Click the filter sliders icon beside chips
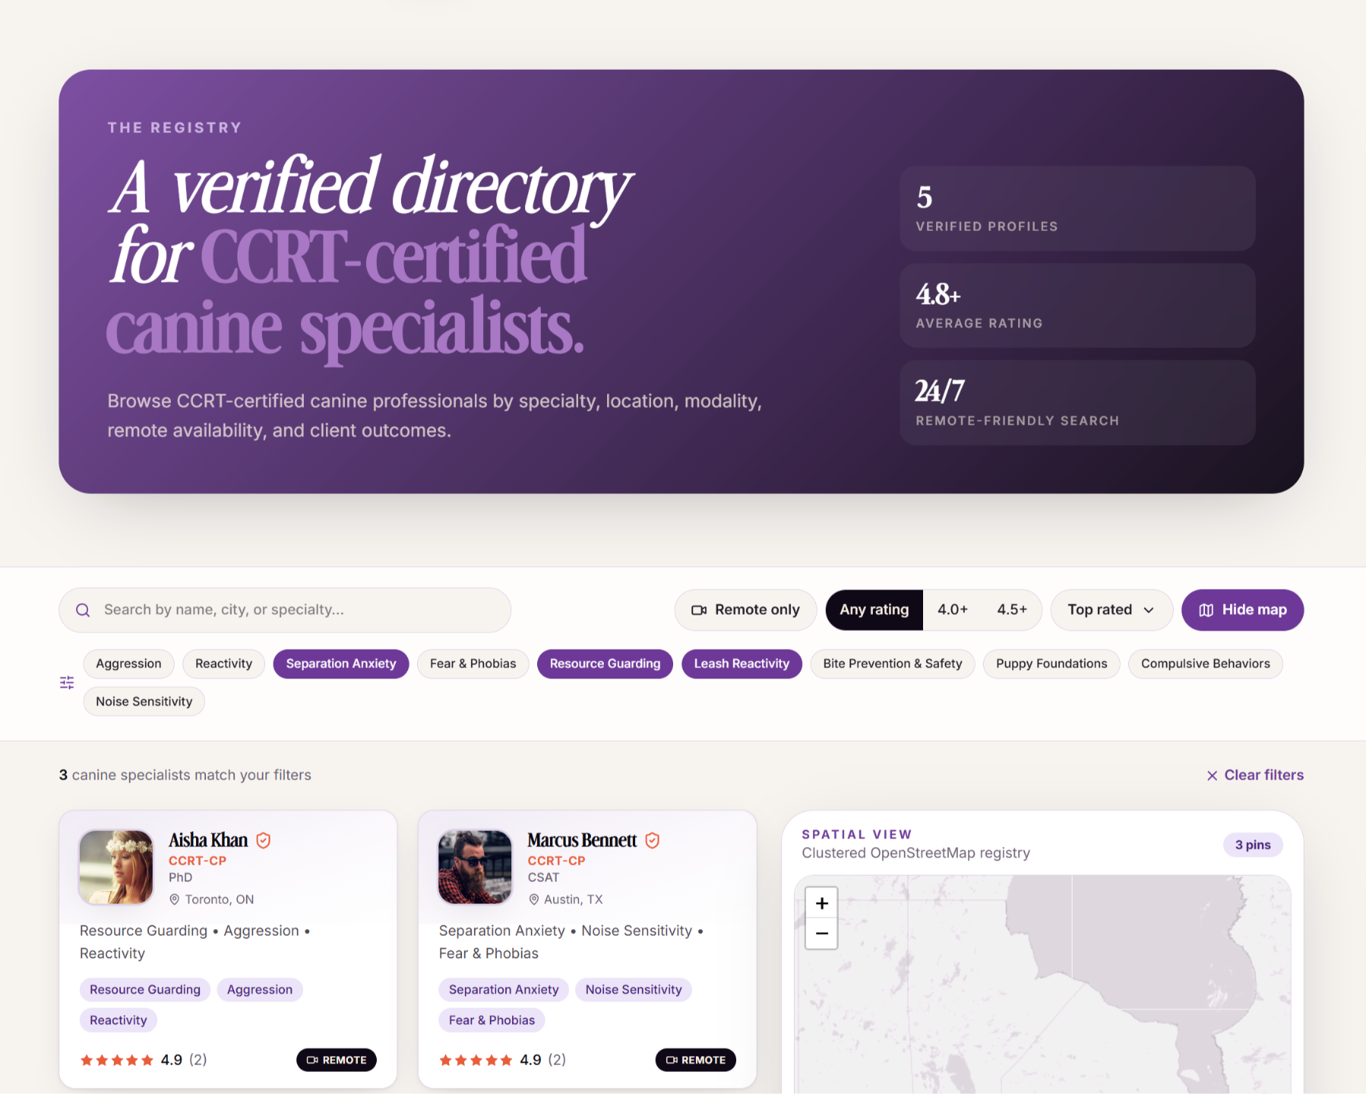The width and height of the screenshot is (1366, 1094). tap(67, 682)
